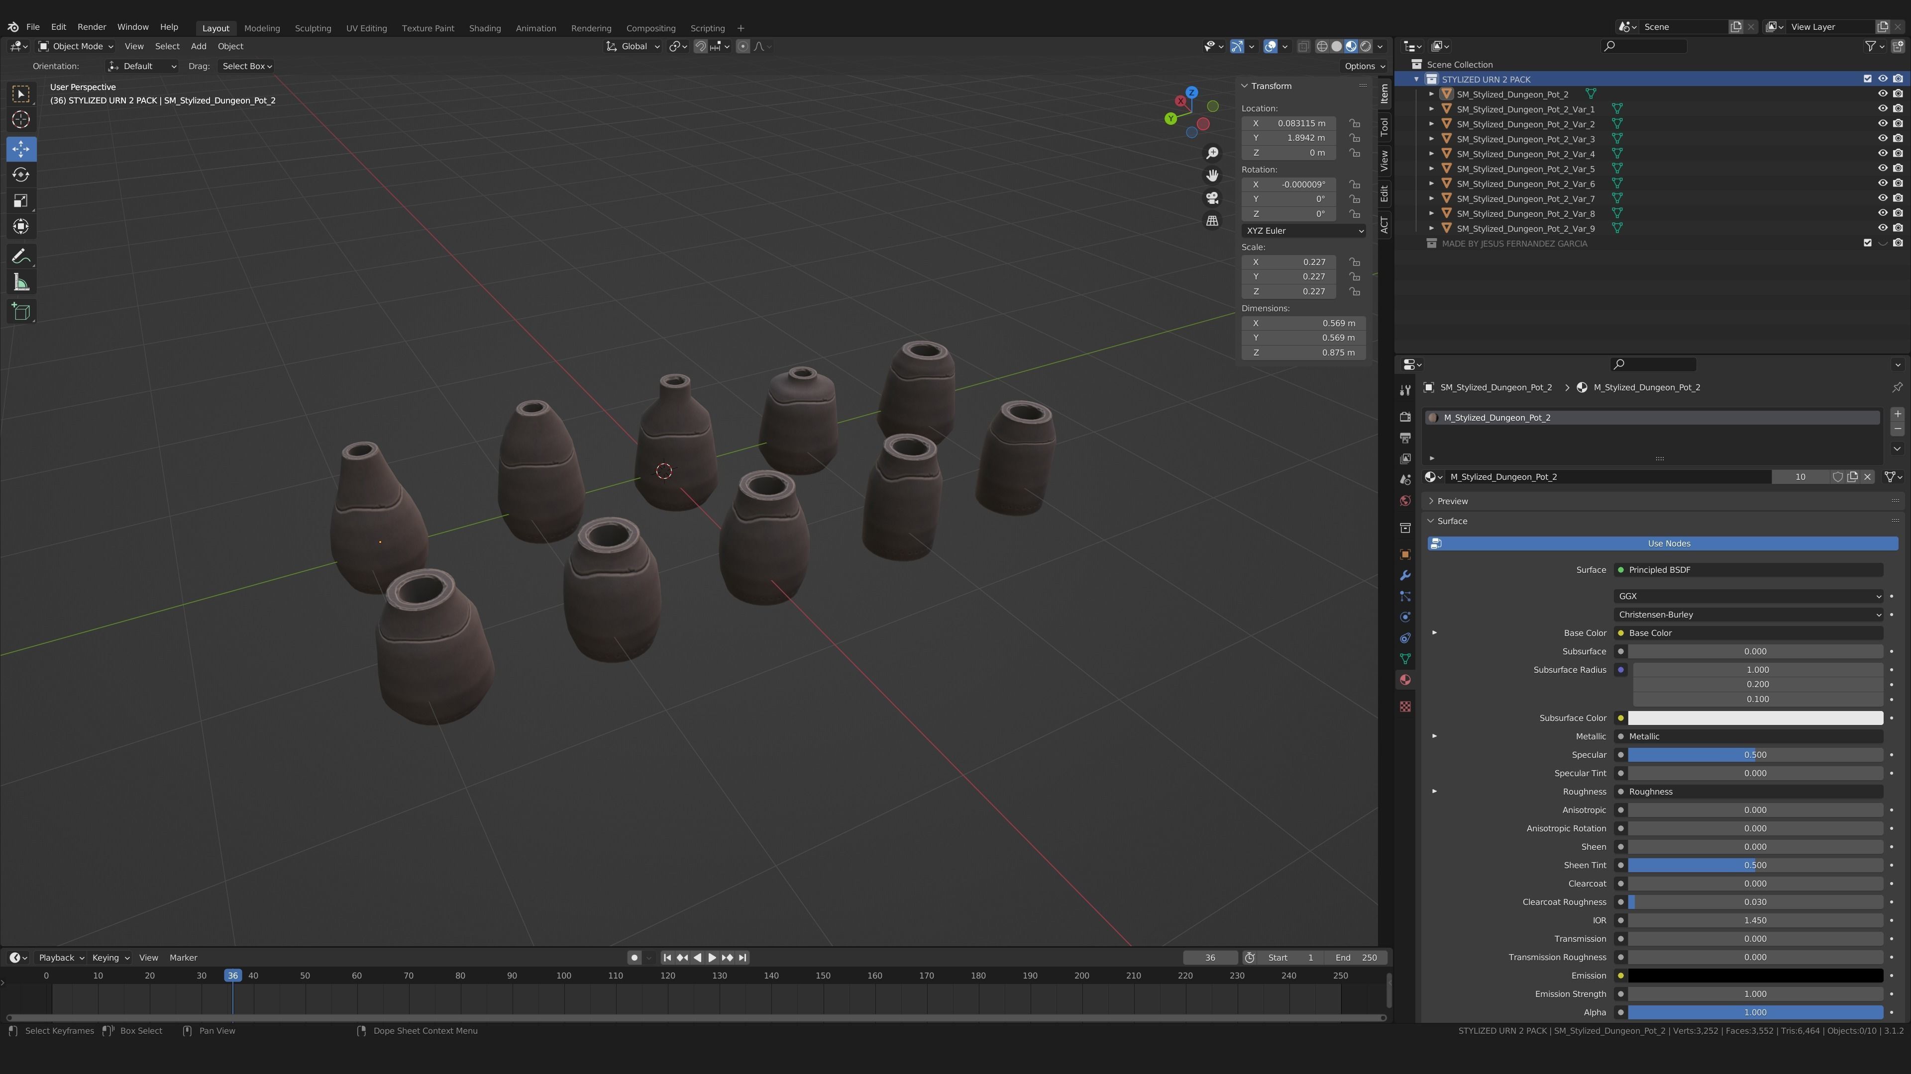1911x1074 pixels.
Task: Toggle camera view icon
Action: (x=1212, y=198)
